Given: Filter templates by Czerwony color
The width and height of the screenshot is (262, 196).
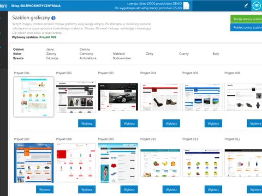Looking at the screenshot, I should pos(86,54).
